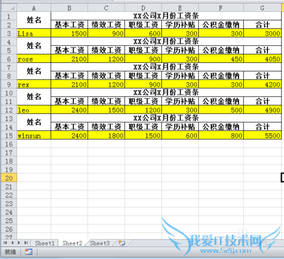Image resolution: width=284 pixels, height=259 pixels.
Task: Go to the previous sheet tab arrow
Action: 12,243
